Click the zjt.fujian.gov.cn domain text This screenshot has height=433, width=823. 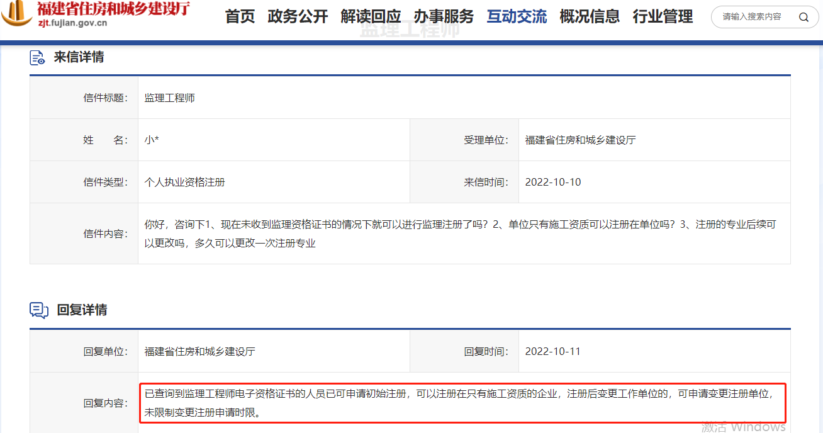pos(72,23)
